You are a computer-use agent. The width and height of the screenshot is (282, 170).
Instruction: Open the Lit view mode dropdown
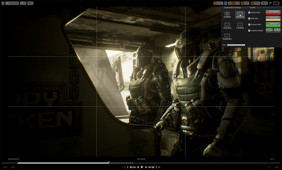[23, 3]
